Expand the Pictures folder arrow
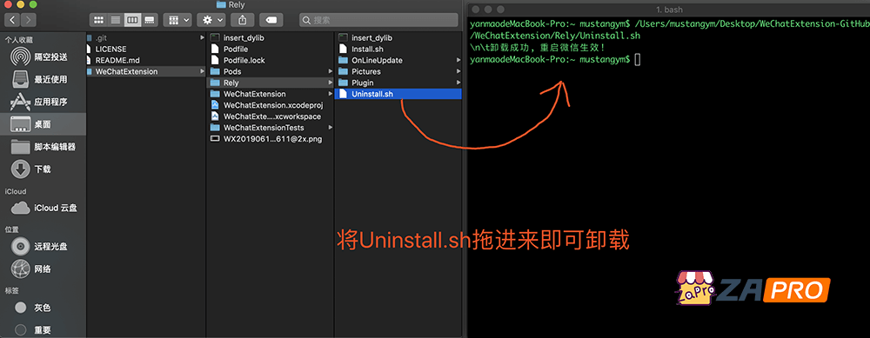This screenshot has width=870, height=338. point(458,71)
